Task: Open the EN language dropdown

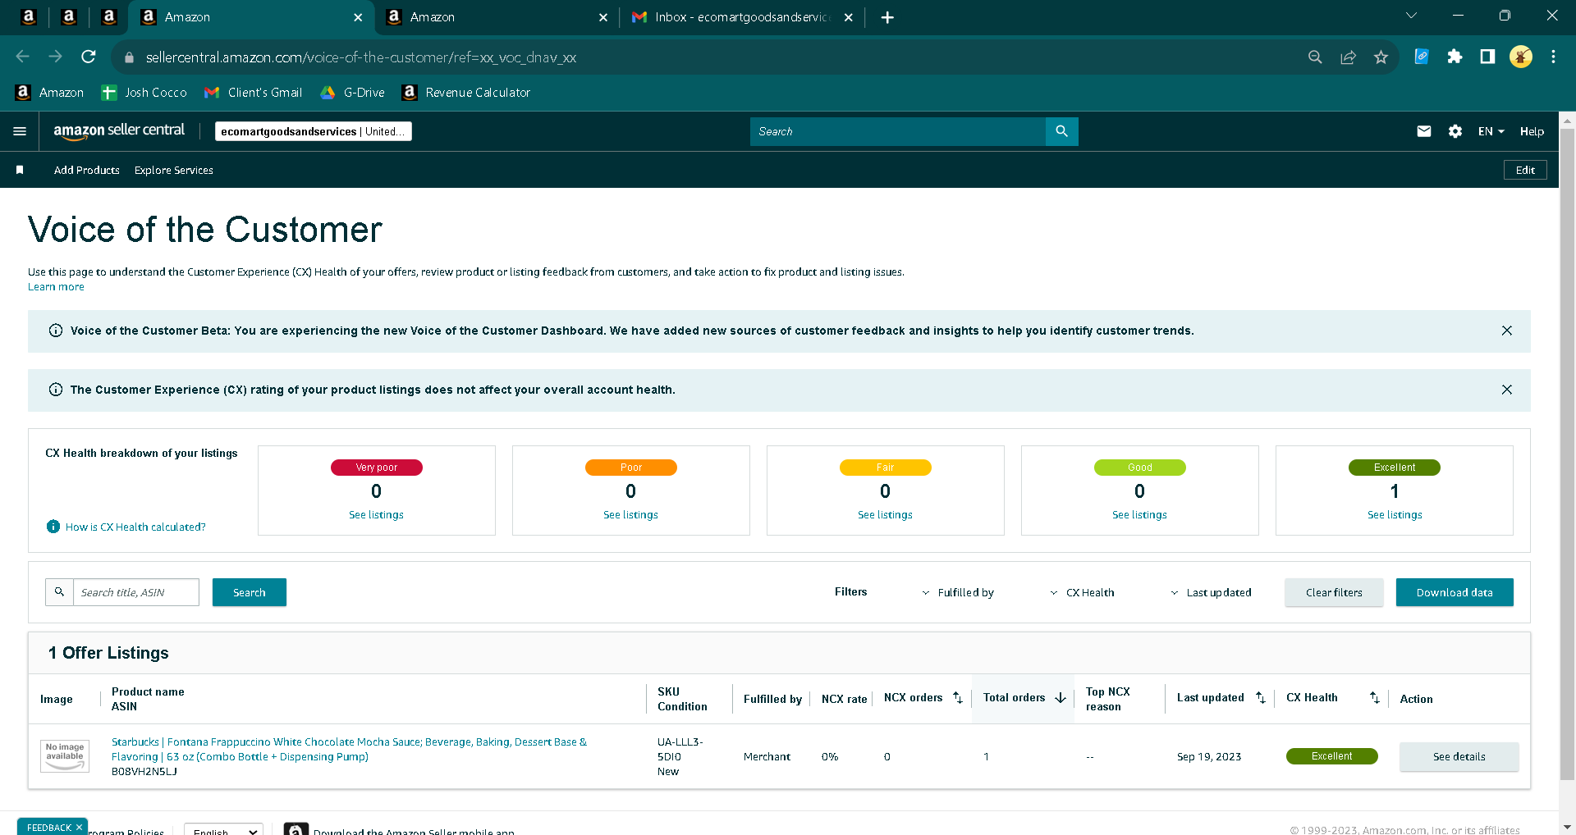Action: click(1491, 131)
